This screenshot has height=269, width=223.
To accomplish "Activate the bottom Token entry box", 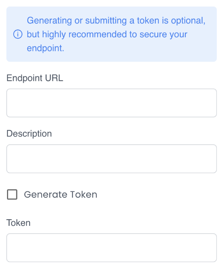I will tap(111, 248).
